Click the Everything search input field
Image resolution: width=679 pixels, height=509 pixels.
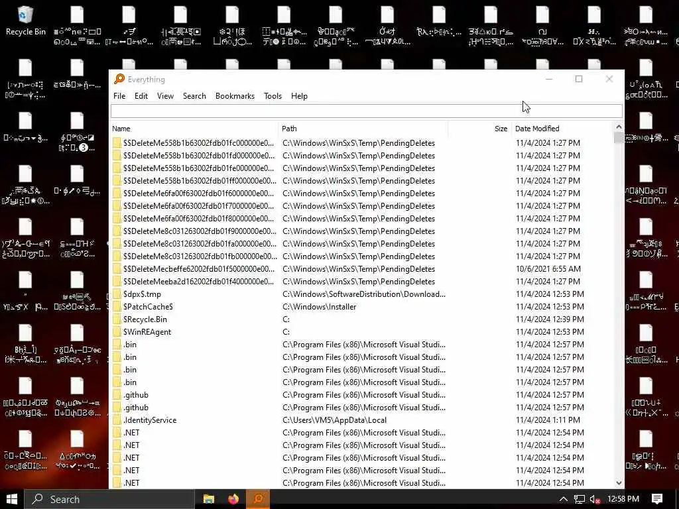coord(366,111)
